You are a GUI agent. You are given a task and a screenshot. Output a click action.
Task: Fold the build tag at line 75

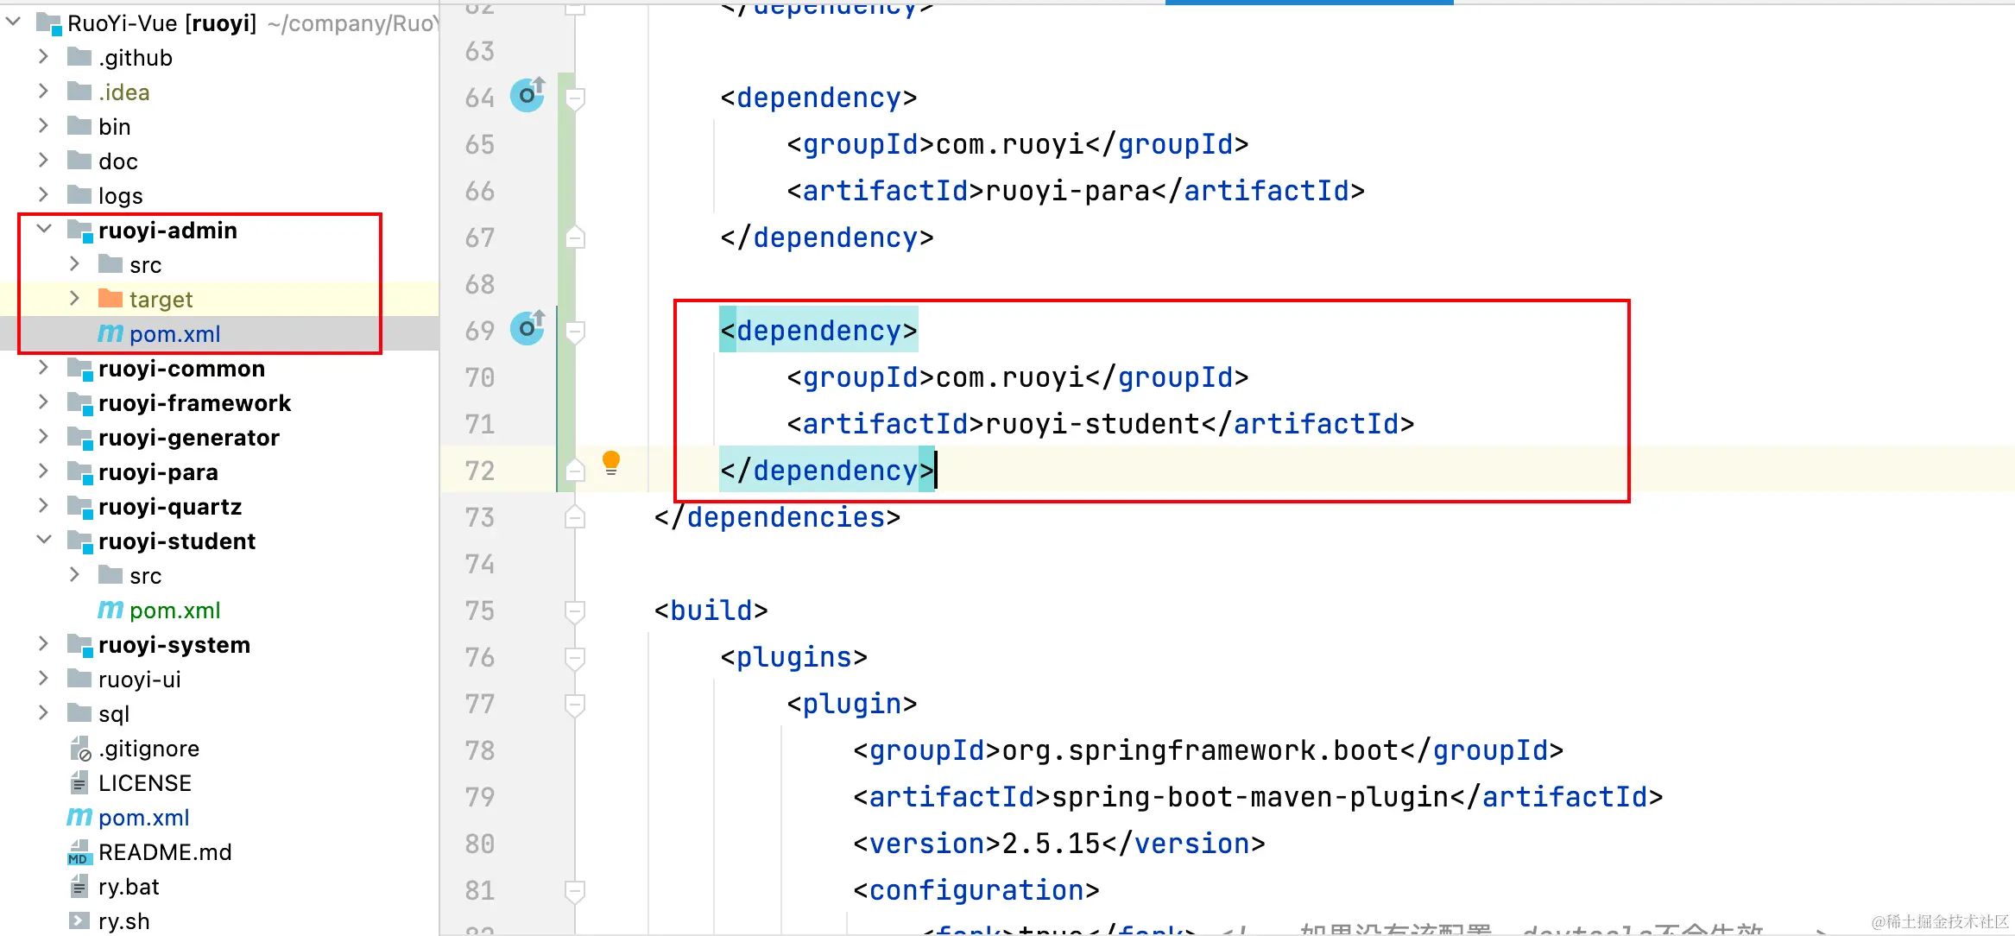(x=575, y=610)
